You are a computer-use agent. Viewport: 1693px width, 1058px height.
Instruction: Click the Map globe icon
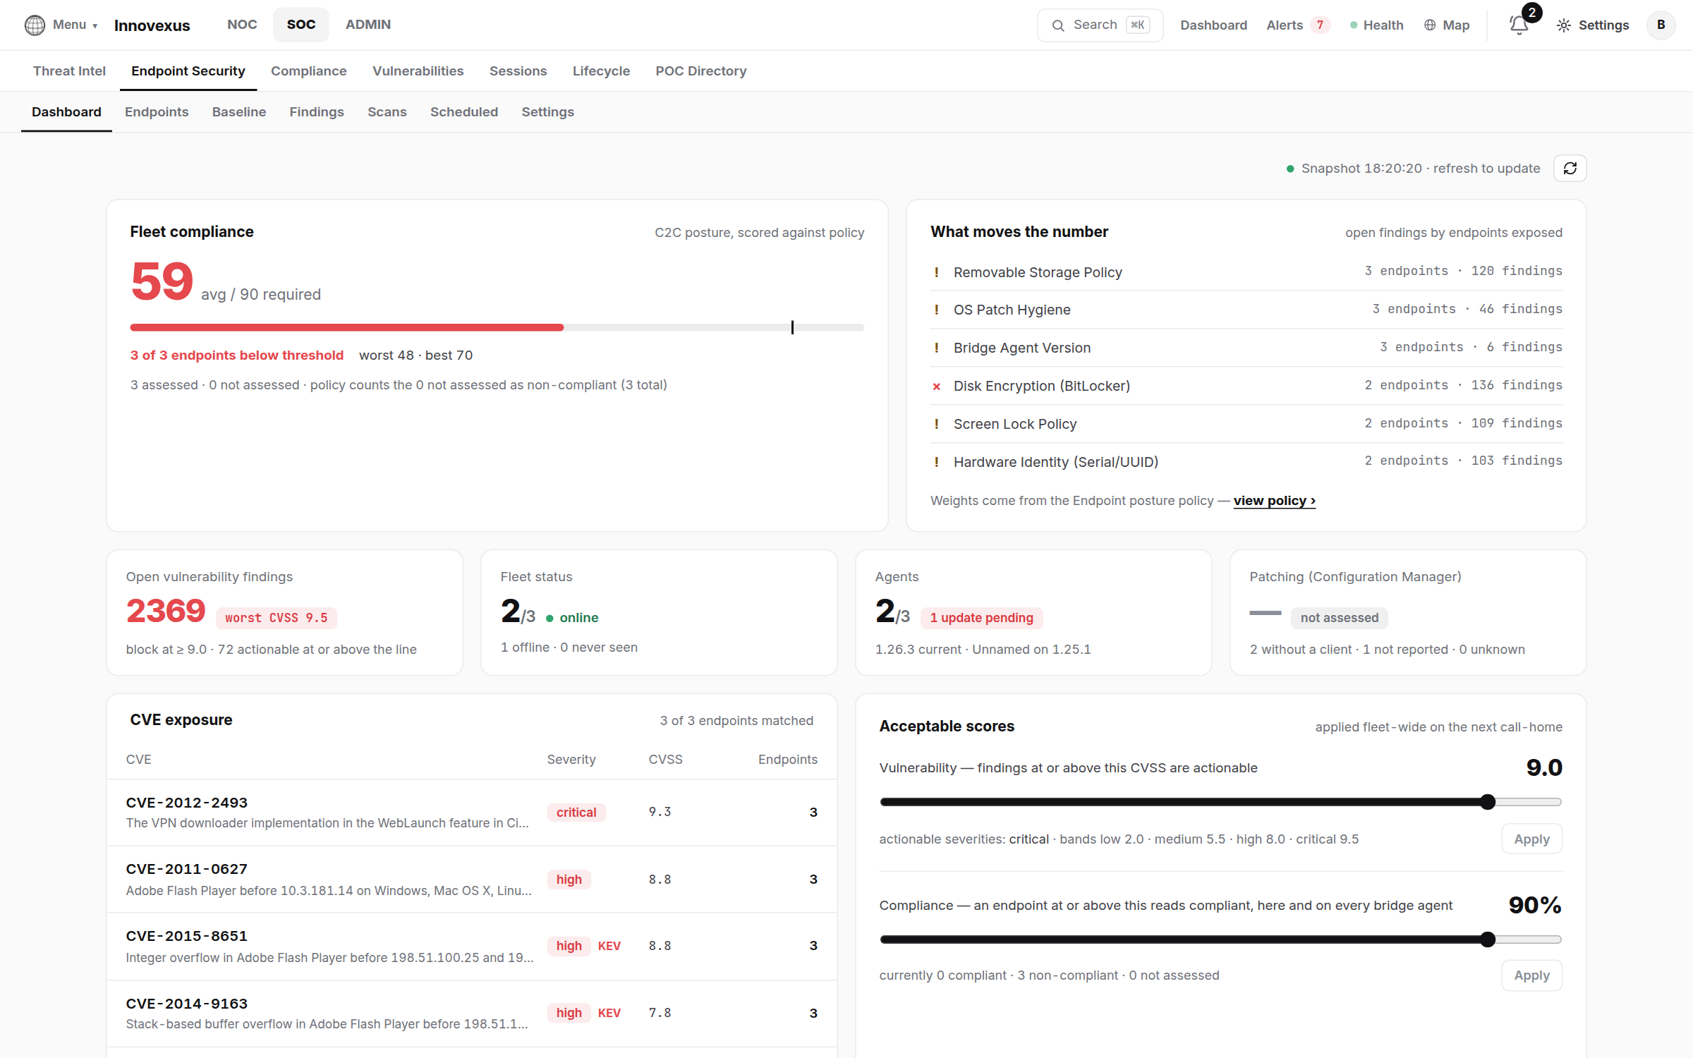[x=1430, y=25]
